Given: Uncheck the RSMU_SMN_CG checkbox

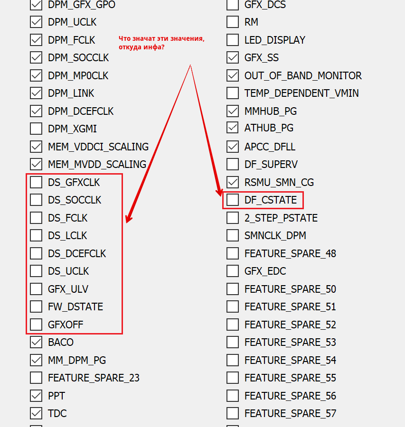Looking at the screenshot, I should click(x=233, y=182).
